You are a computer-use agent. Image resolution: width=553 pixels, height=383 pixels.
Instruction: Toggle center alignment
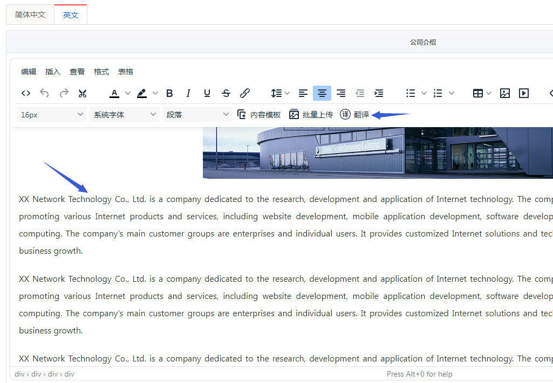click(322, 93)
